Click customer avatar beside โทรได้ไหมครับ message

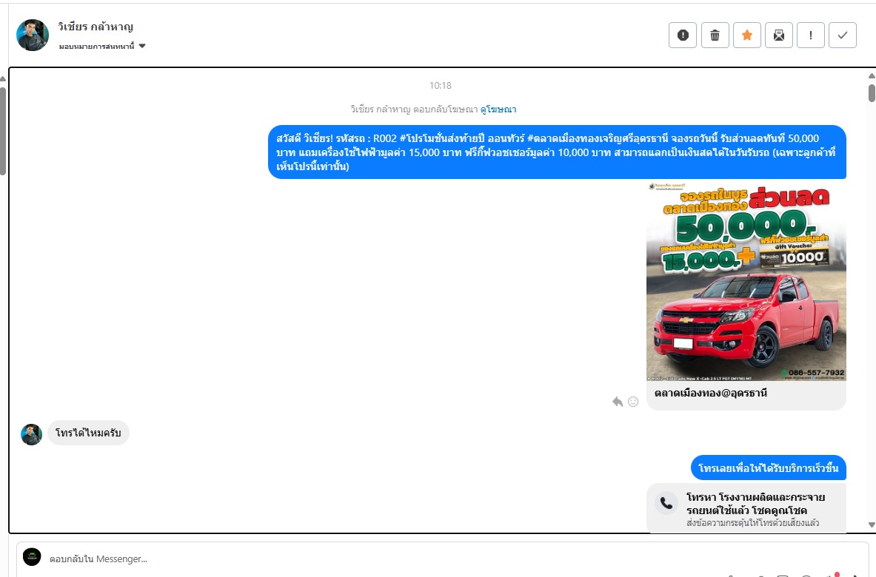pyautogui.click(x=31, y=434)
